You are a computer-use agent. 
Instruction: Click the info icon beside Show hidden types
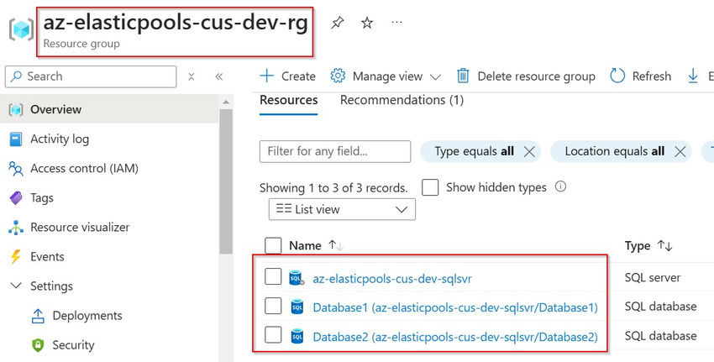[560, 186]
